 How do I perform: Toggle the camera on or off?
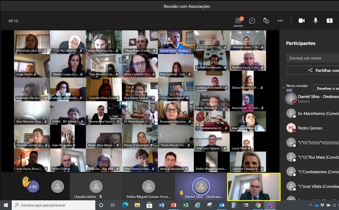click(x=302, y=21)
